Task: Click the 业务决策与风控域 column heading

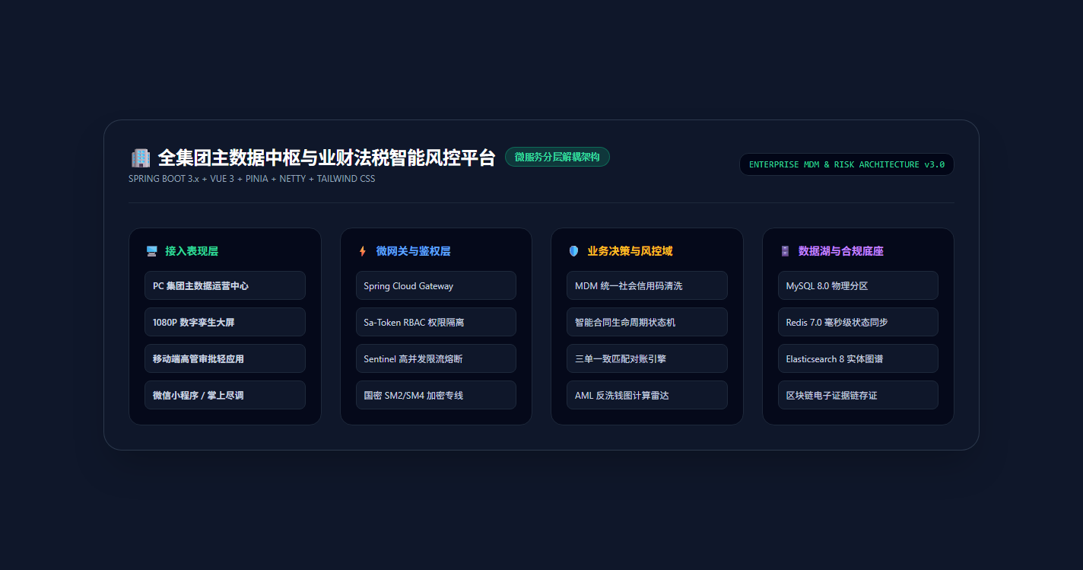Action: [x=630, y=251]
